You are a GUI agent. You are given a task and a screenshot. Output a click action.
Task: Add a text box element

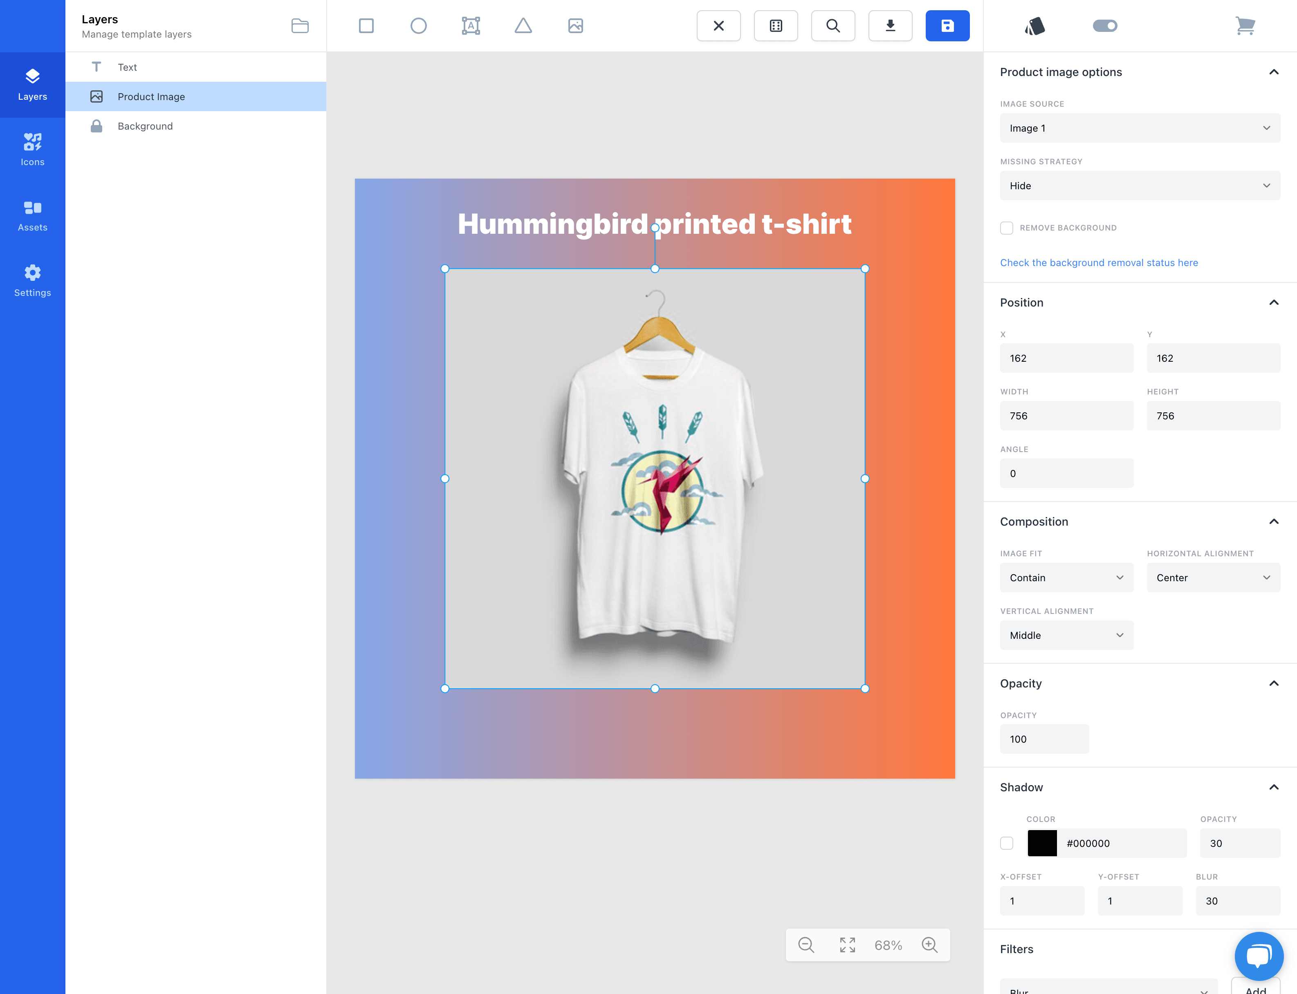[471, 25]
